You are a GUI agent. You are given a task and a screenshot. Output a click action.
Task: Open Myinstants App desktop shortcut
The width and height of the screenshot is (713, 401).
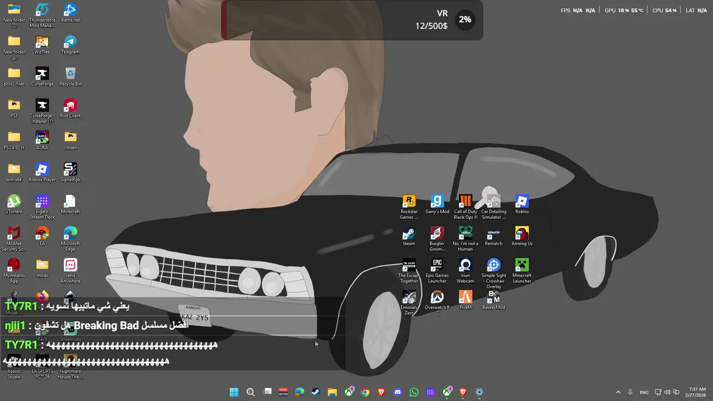coord(14,271)
